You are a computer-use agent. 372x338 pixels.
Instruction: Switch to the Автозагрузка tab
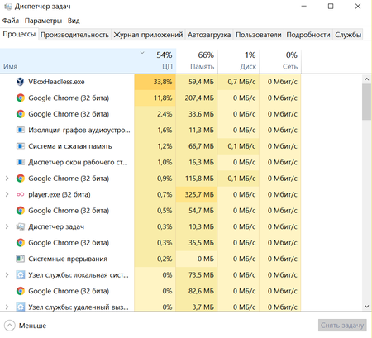[209, 35]
